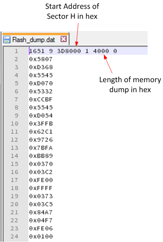Click the length value 4000 on line 1
The image size is (163, 242).
pyautogui.click(x=101, y=51)
